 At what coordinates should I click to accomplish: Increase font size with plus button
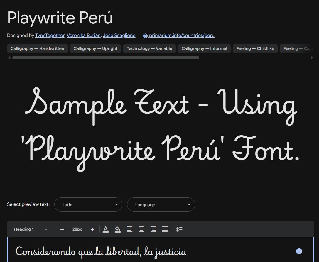pos(92,229)
